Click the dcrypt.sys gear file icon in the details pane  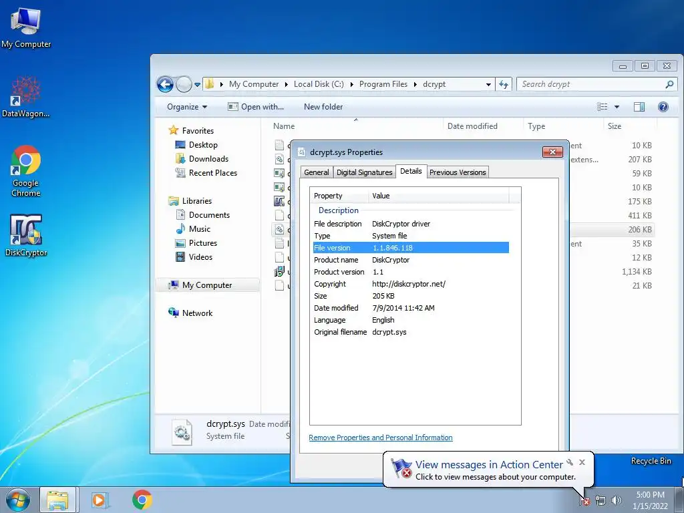[x=182, y=432]
